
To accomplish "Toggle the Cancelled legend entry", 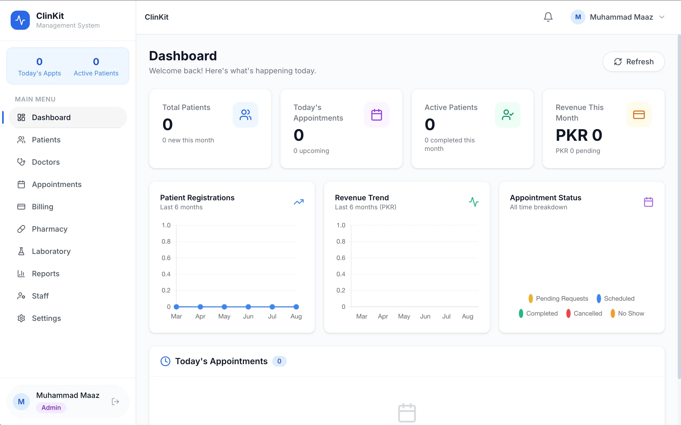I will tap(584, 313).
